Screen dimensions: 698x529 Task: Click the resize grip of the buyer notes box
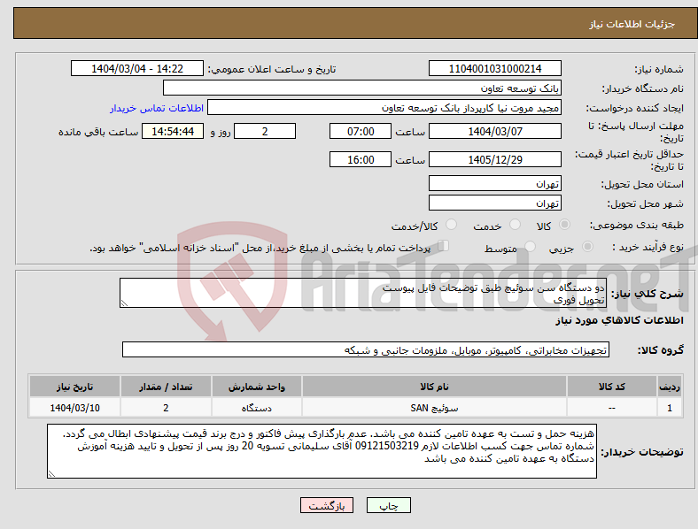coord(51,474)
